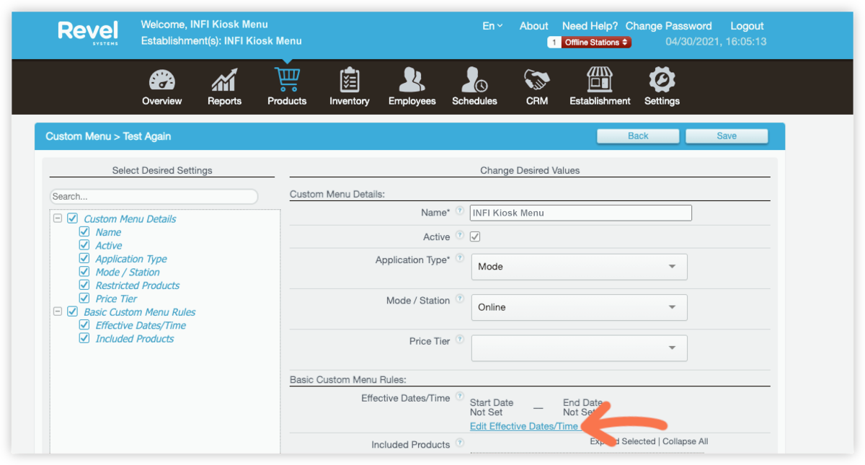The width and height of the screenshot is (865, 465).
Task: Open the Application Type dropdown
Action: (579, 267)
